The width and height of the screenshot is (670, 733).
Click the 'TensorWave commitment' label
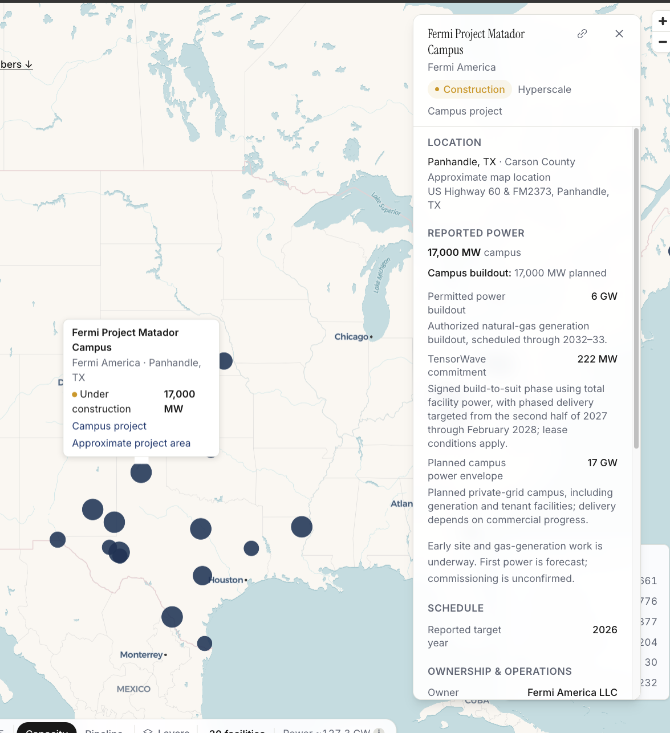pyautogui.click(x=457, y=365)
